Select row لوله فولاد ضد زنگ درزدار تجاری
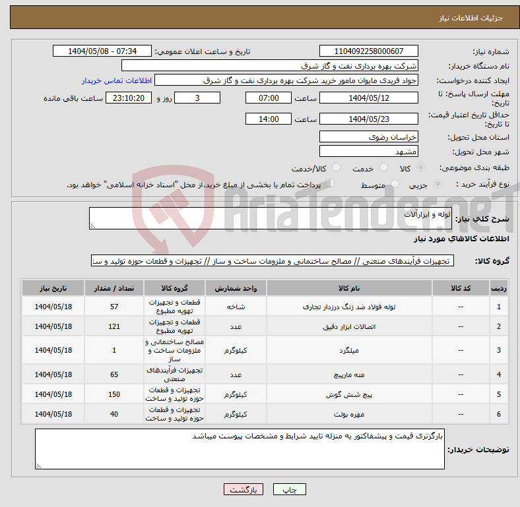Viewport: 520px width, 507px height. (265, 307)
